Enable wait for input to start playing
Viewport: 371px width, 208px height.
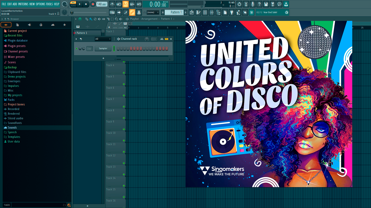point(119,4)
